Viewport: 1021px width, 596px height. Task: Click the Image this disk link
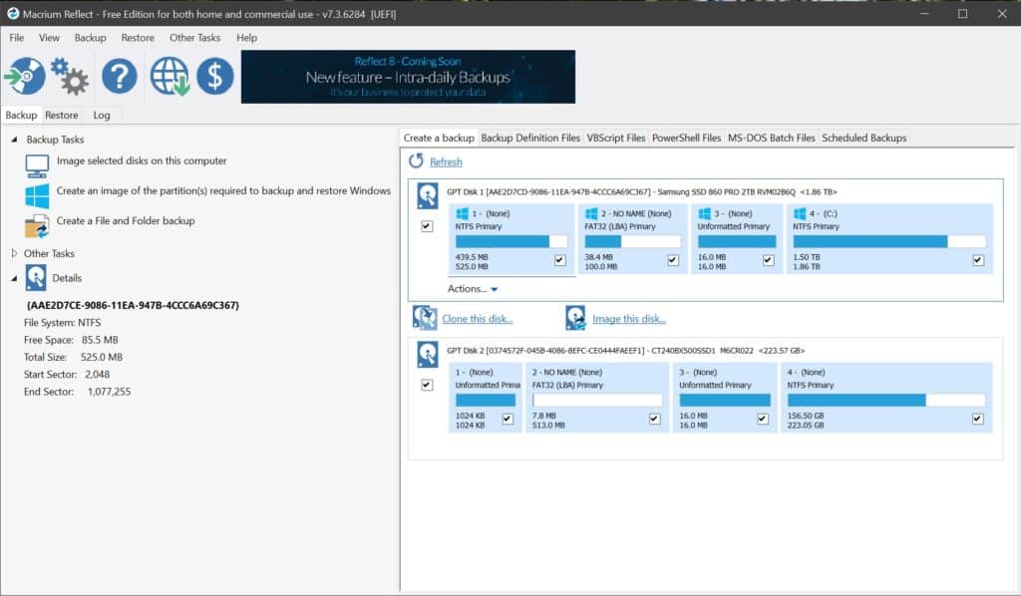[x=629, y=319]
